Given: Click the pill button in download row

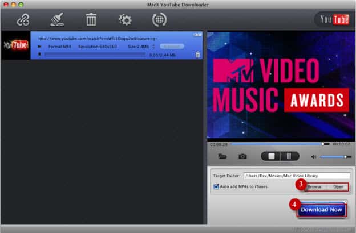Looking at the screenshot, I should [x=172, y=47].
